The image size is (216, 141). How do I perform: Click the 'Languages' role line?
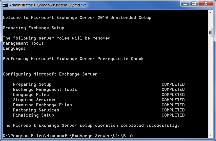click(x=14, y=49)
